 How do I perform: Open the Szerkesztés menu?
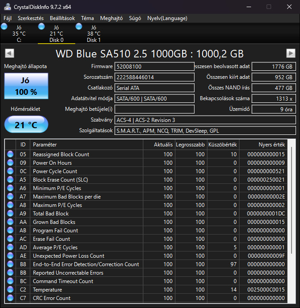31,18
